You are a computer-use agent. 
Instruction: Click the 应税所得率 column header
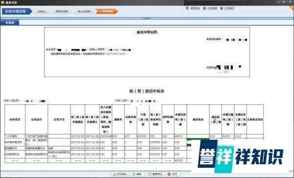point(131,120)
